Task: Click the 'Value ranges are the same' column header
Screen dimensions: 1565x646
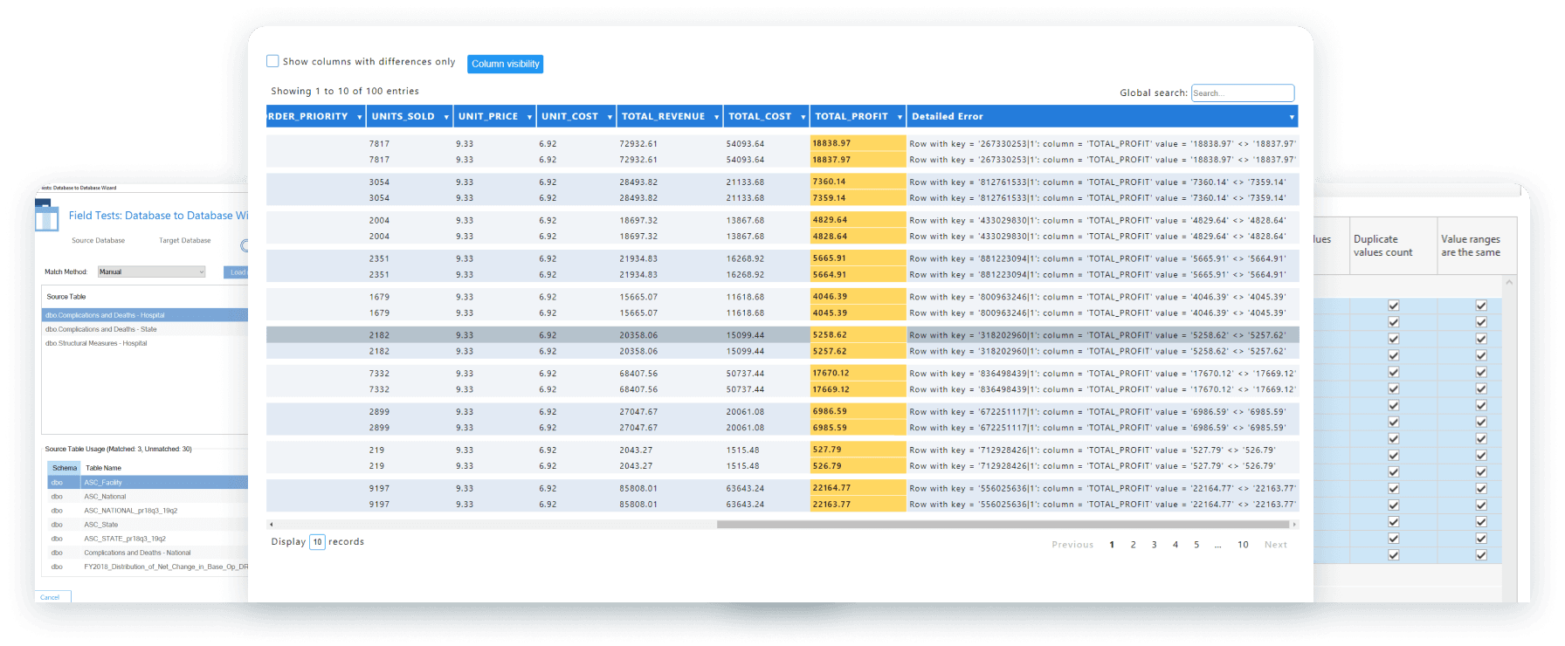Action: coord(1477,246)
